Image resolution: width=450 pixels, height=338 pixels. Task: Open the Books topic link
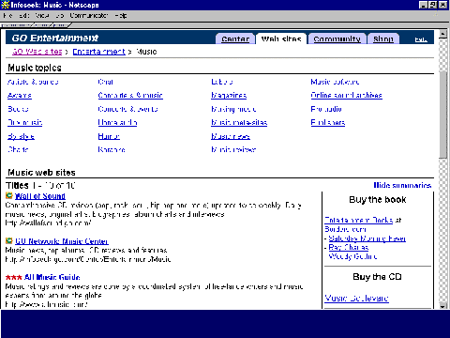[x=18, y=109]
